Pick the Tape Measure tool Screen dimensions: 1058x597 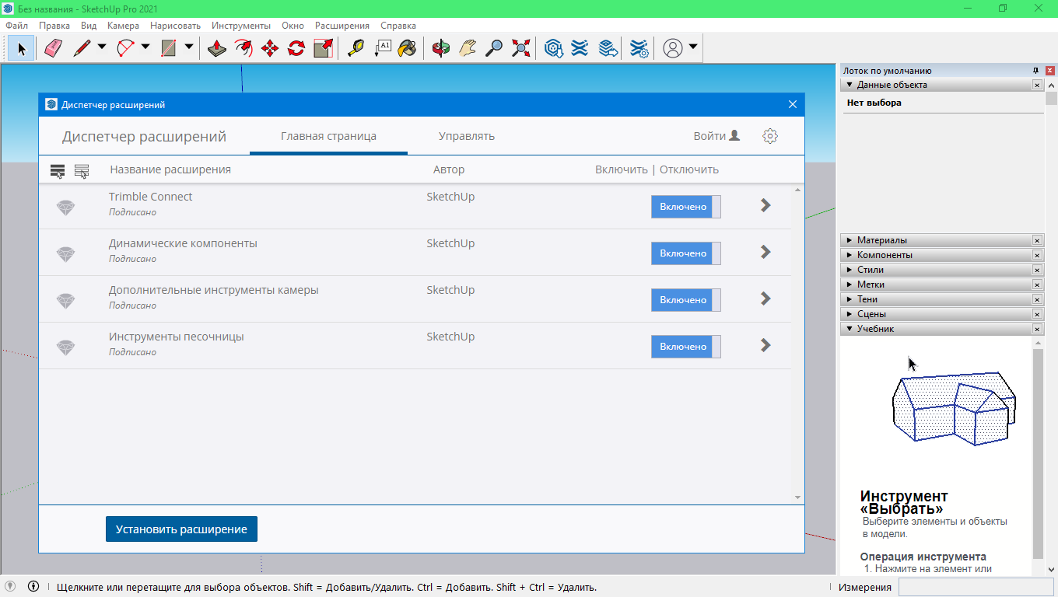pos(356,48)
